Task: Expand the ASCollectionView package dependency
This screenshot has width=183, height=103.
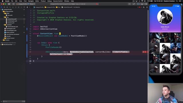Action: (1, 45)
